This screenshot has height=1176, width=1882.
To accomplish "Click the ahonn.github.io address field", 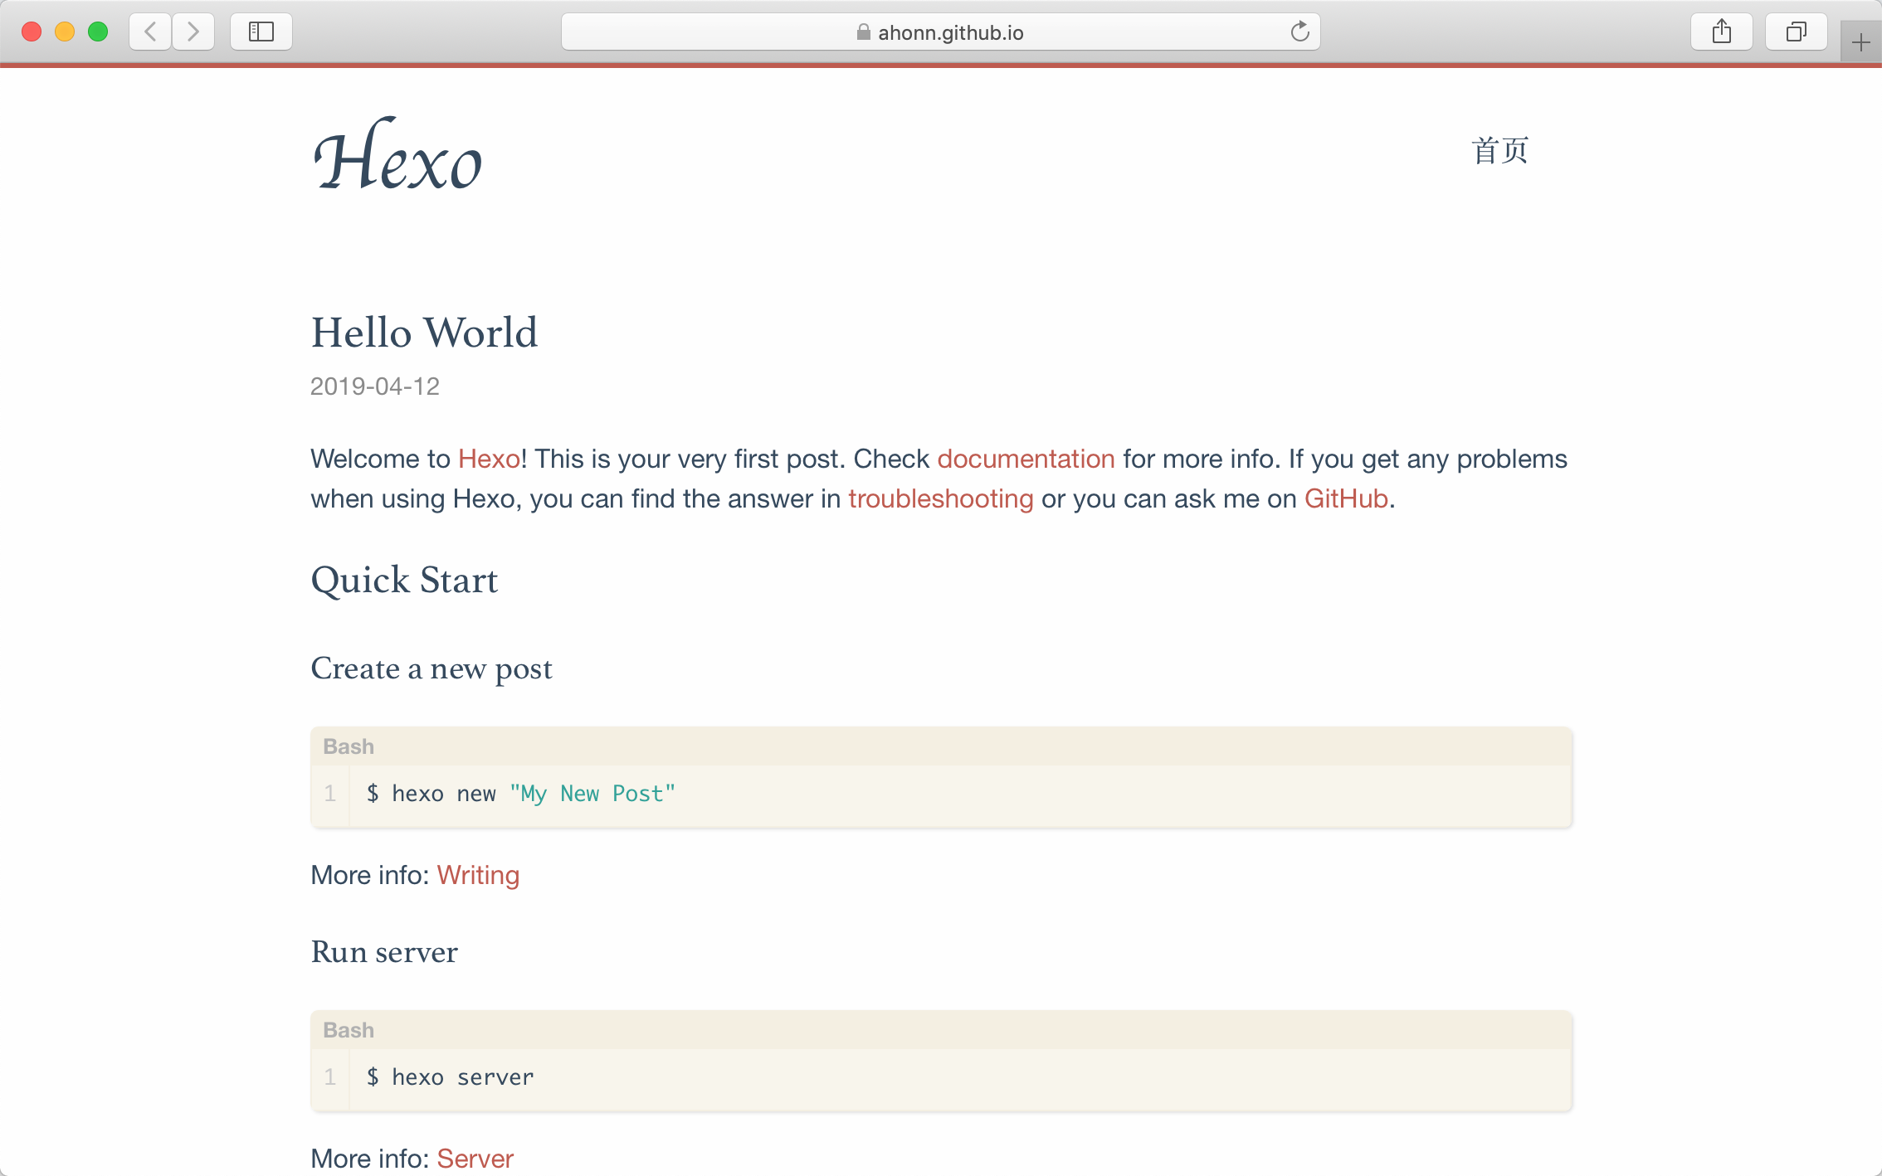I will coord(950,32).
